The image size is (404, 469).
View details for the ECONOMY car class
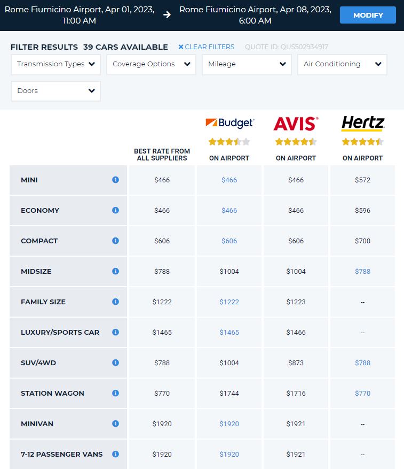tap(115, 211)
